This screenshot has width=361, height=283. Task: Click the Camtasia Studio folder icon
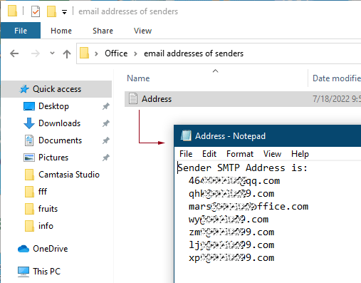click(29, 175)
